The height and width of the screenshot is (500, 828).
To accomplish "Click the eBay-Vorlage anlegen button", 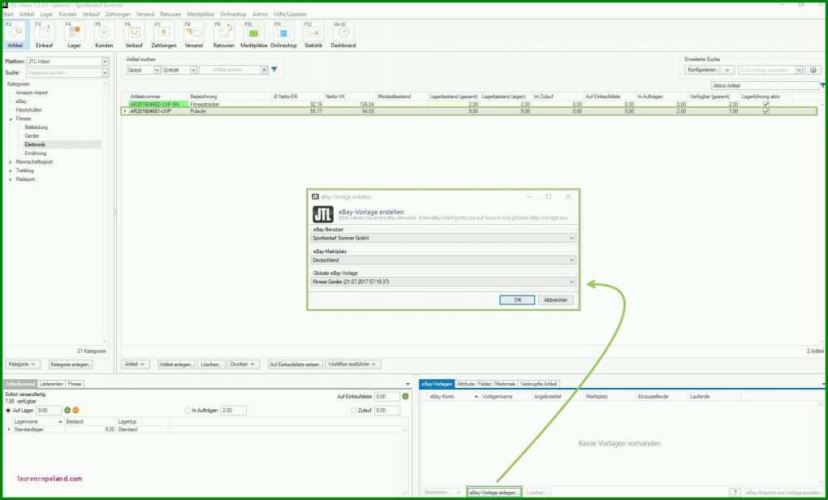I will (x=494, y=492).
